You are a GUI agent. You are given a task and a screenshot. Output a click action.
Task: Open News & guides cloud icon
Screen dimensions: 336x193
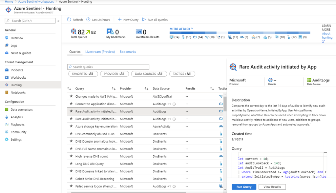pyautogui.click(x=7, y=53)
